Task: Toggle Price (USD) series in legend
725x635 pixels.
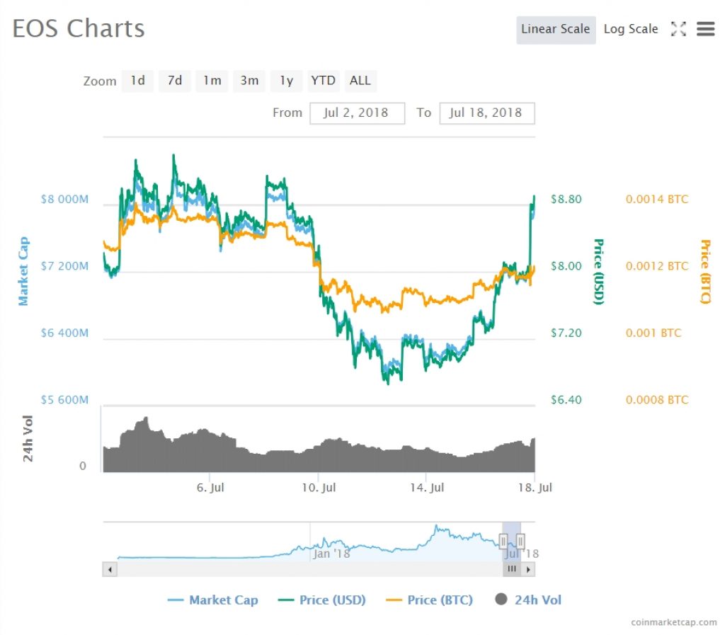Action: click(x=322, y=600)
